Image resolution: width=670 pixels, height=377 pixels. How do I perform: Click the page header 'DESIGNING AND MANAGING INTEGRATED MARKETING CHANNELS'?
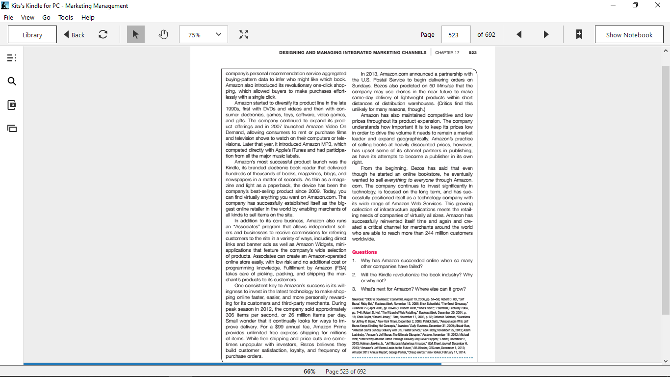pyautogui.click(x=353, y=53)
